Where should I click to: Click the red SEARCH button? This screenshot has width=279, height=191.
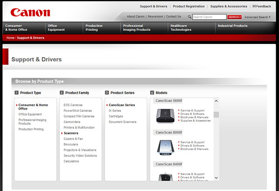click(x=235, y=17)
